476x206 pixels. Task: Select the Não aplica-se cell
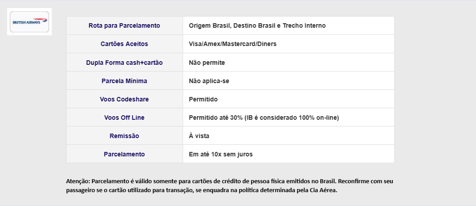(x=288, y=80)
